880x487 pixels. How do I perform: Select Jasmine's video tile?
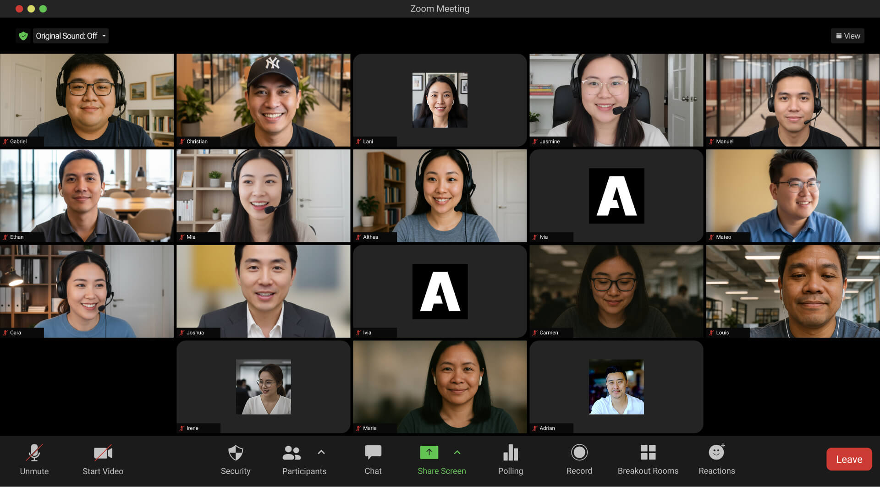click(x=616, y=100)
